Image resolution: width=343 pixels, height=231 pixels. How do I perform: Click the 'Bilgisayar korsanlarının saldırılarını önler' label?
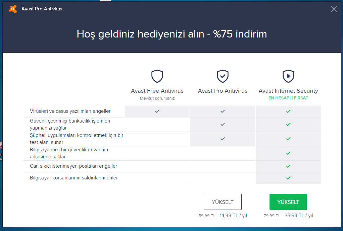(x=74, y=178)
